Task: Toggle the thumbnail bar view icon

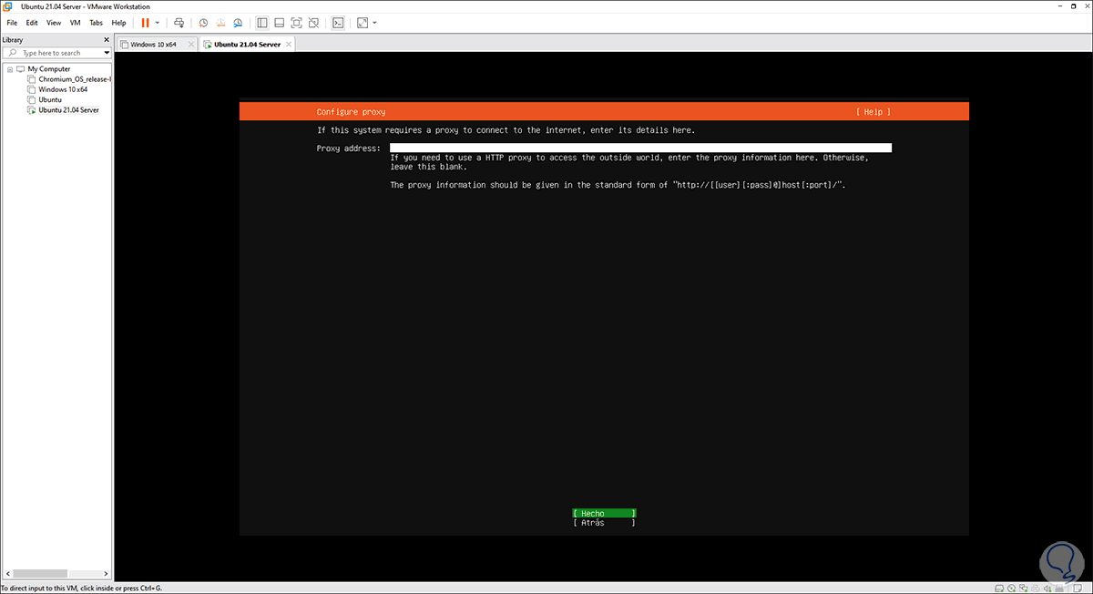Action: [x=280, y=22]
